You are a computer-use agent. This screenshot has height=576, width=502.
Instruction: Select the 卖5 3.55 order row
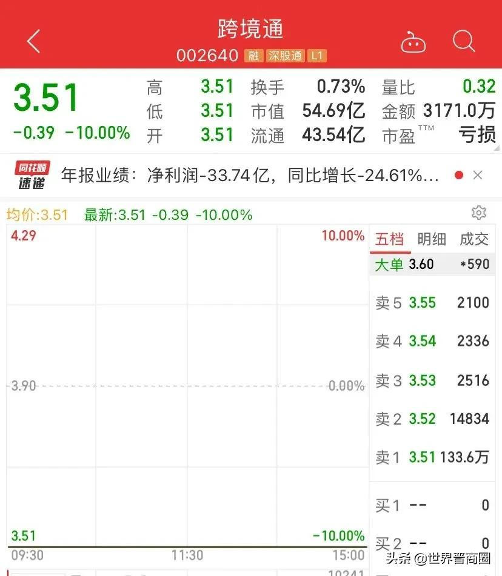click(432, 303)
